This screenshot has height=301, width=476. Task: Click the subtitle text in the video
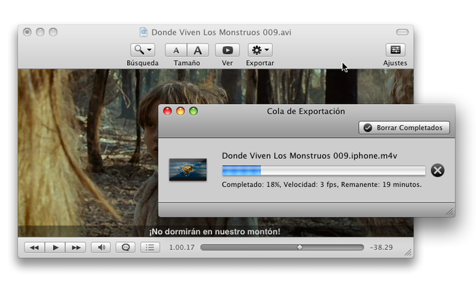pyautogui.click(x=215, y=232)
